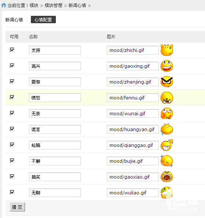
Task: Disable the 无聊 mood checkbox
Action: (12, 193)
